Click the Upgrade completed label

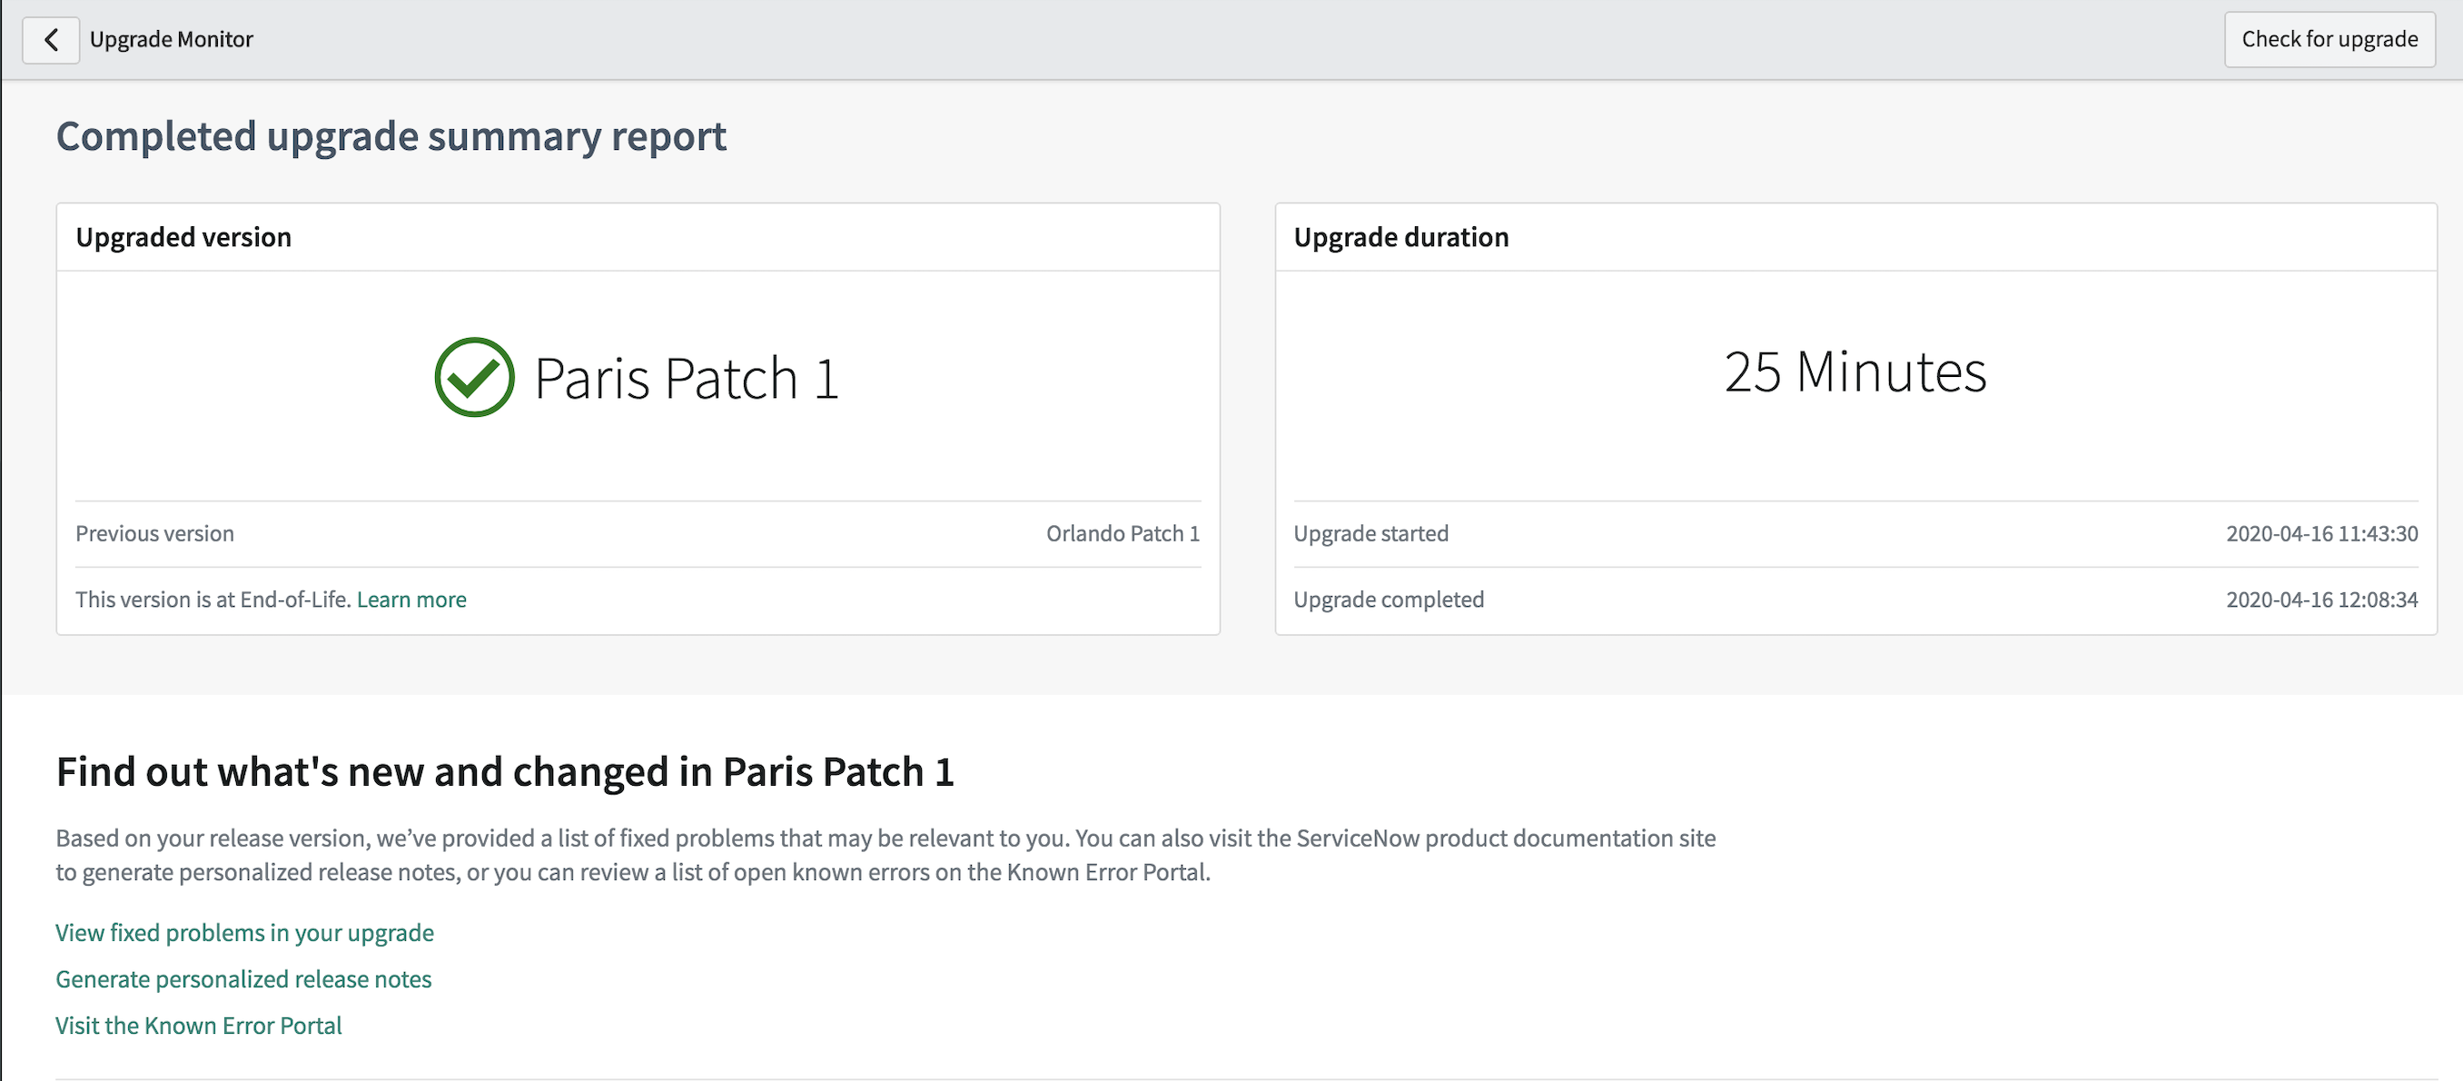pyautogui.click(x=1389, y=600)
